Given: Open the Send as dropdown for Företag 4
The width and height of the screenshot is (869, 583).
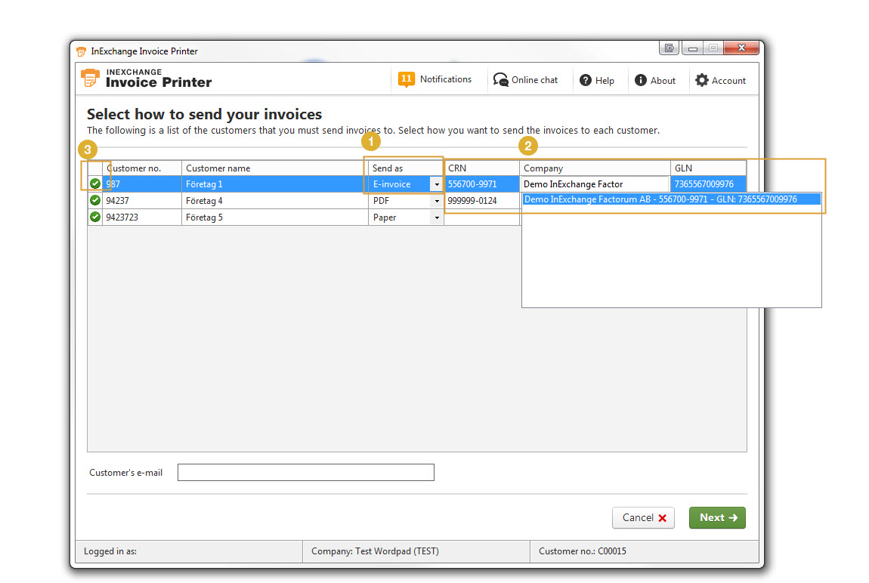Looking at the screenshot, I should 437,201.
